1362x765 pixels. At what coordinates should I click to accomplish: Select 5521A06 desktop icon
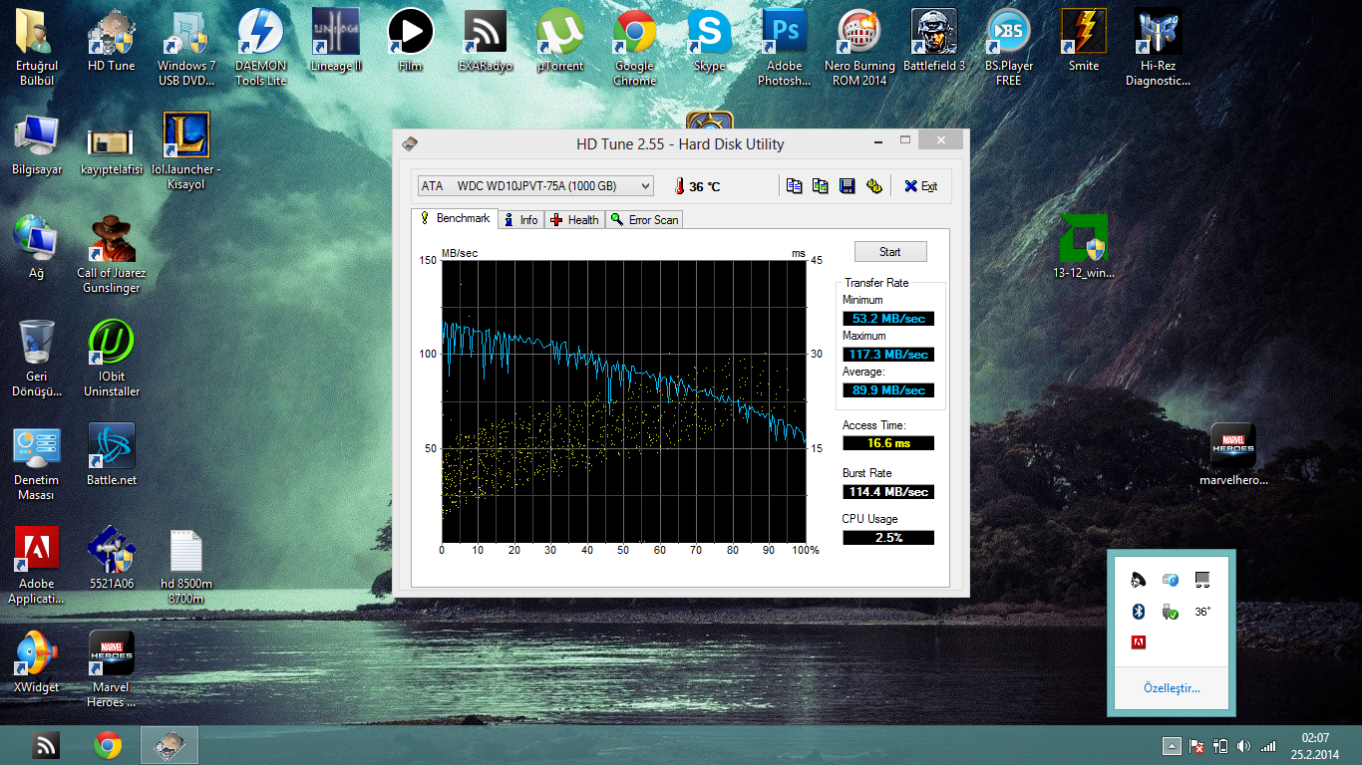[111, 559]
